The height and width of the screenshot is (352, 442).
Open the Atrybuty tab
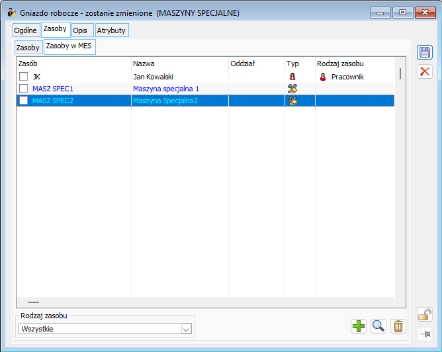112,30
